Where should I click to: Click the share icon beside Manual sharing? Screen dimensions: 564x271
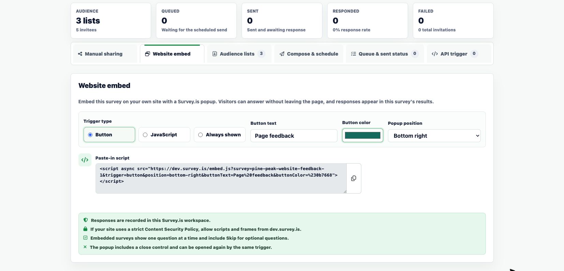[80, 54]
